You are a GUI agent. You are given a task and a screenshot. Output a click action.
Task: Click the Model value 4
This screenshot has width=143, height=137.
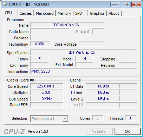coord(84,59)
